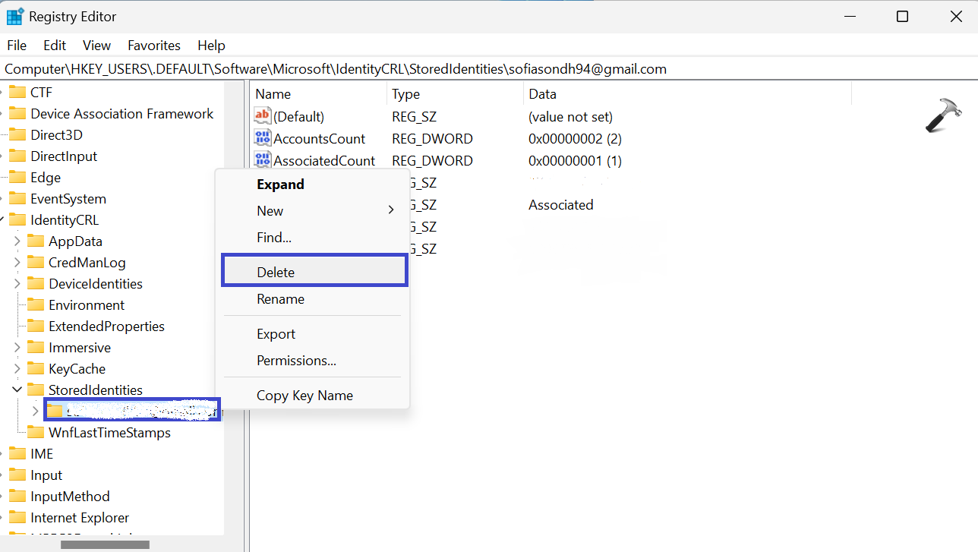This screenshot has height=552, width=978.
Task: Expand the AppData key chevron
Action: 17,241
